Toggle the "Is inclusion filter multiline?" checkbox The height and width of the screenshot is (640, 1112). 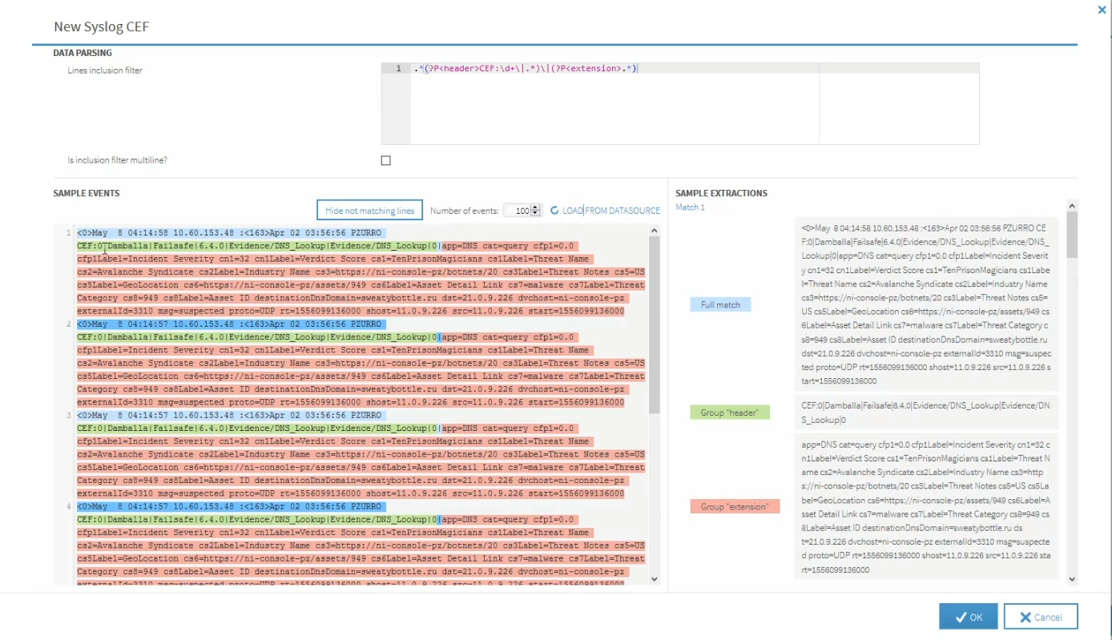point(385,160)
